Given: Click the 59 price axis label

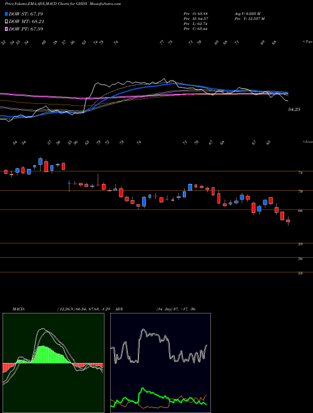Looking at the screenshot, I should (300, 244).
